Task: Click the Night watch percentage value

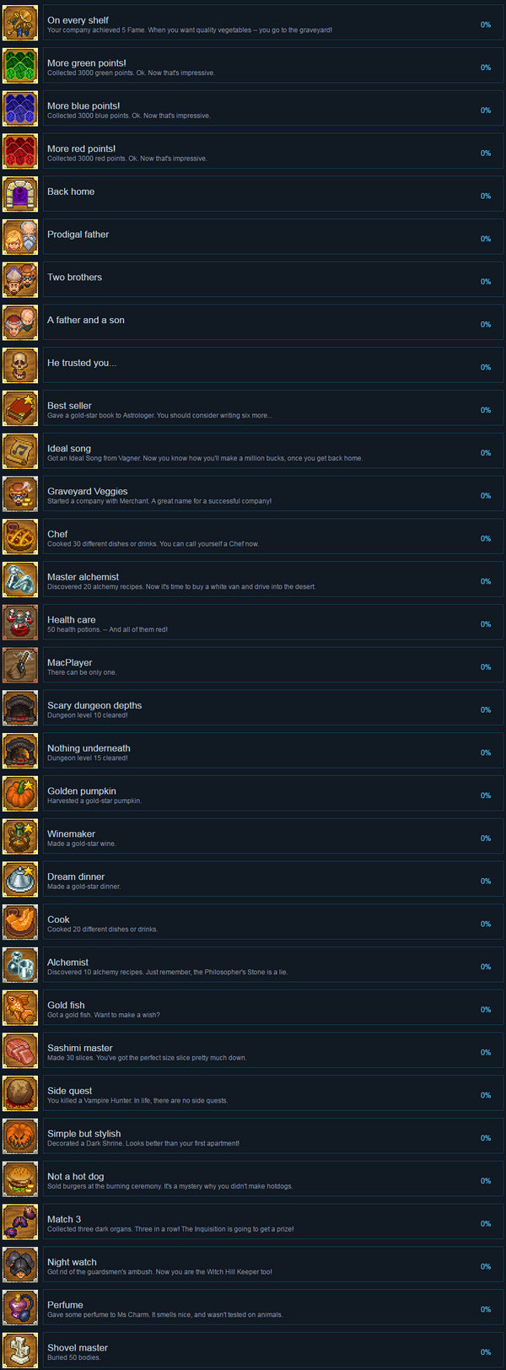Action: (486, 1266)
